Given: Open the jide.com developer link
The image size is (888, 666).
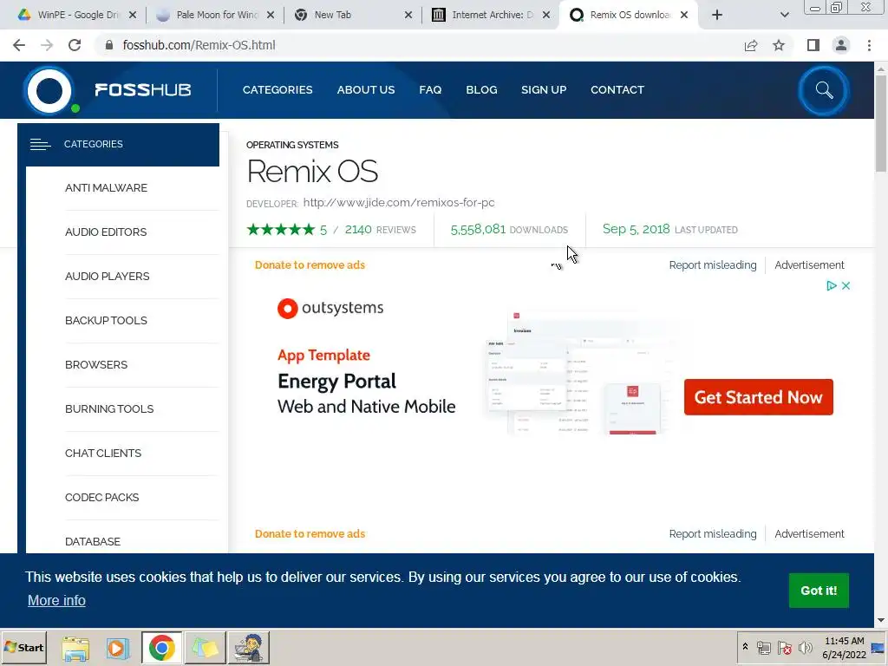Looking at the screenshot, I should pyautogui.click(x=399, y=203).
